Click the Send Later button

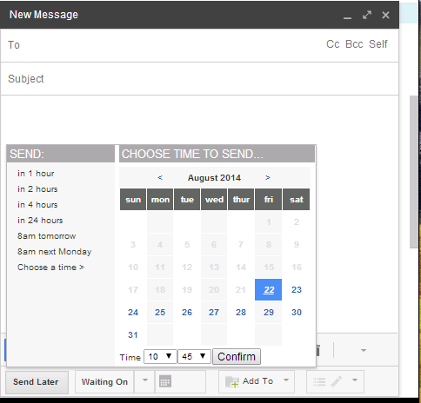tap(36, 382)
